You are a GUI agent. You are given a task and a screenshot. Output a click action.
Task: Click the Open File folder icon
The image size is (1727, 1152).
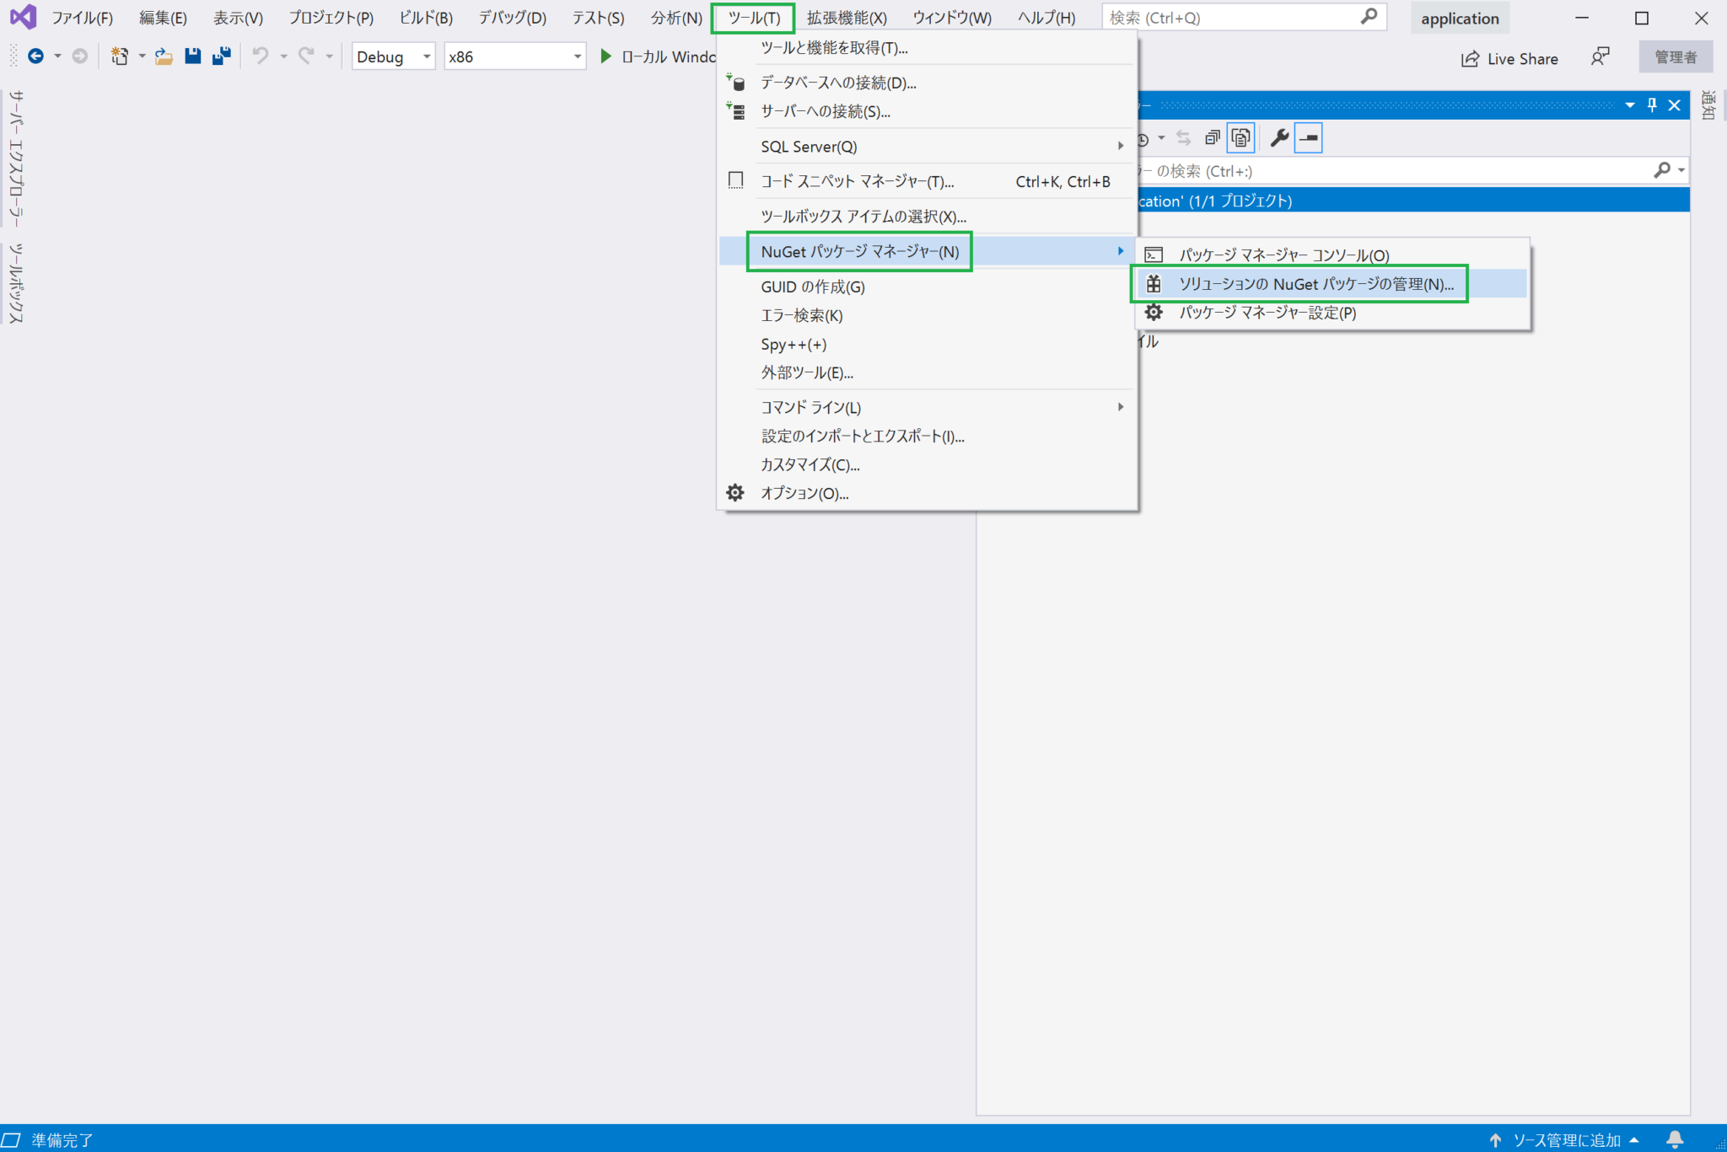(164, 56)
